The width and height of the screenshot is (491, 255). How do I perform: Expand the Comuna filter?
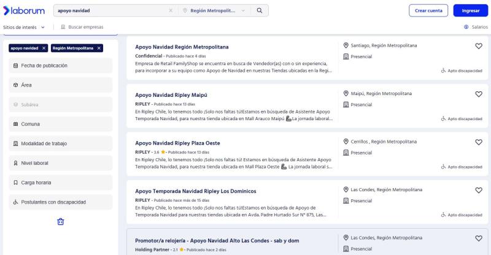click(60, 124)
